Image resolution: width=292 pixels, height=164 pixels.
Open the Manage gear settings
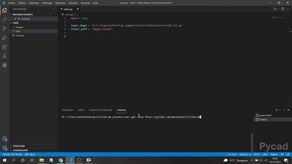pos(5,148)
